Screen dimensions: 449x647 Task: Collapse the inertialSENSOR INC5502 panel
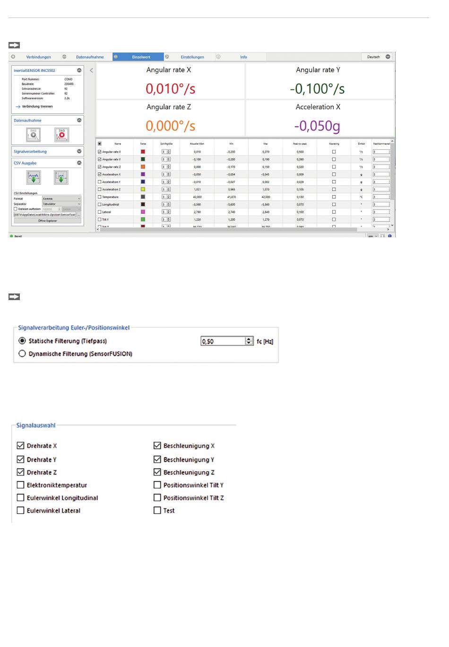(79, 70)
